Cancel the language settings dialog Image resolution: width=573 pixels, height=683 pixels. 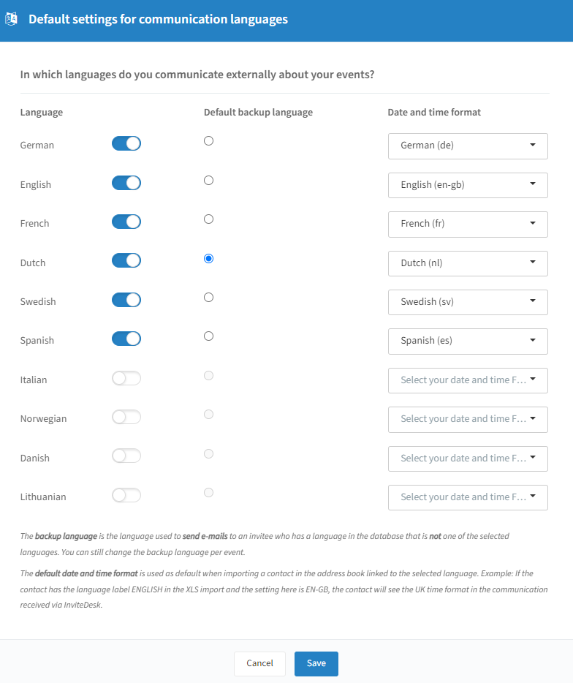pos(259,663)
